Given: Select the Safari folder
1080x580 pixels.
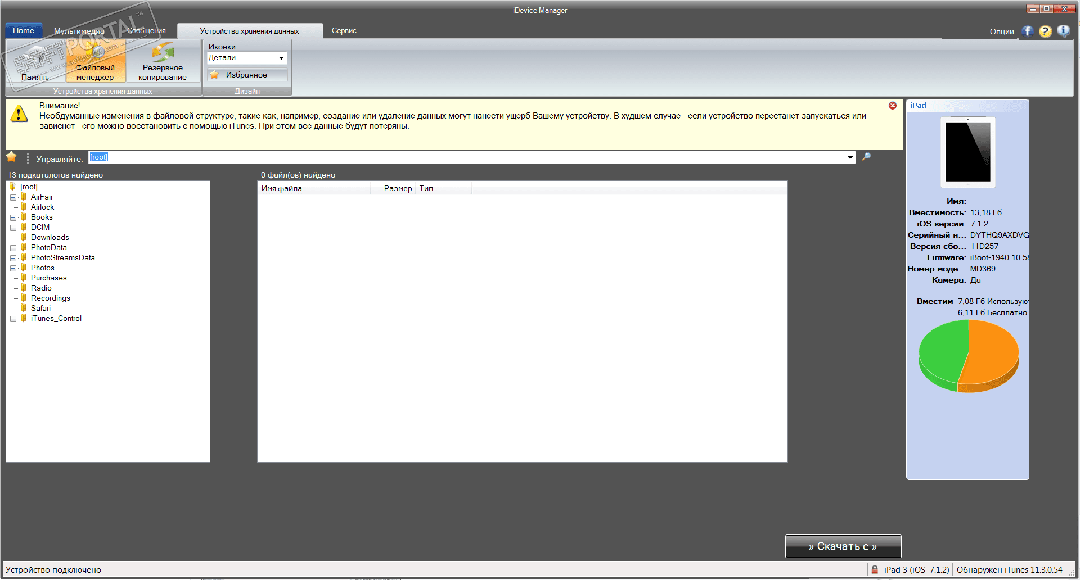Looking at the screenshot, I should coord(40,309).
